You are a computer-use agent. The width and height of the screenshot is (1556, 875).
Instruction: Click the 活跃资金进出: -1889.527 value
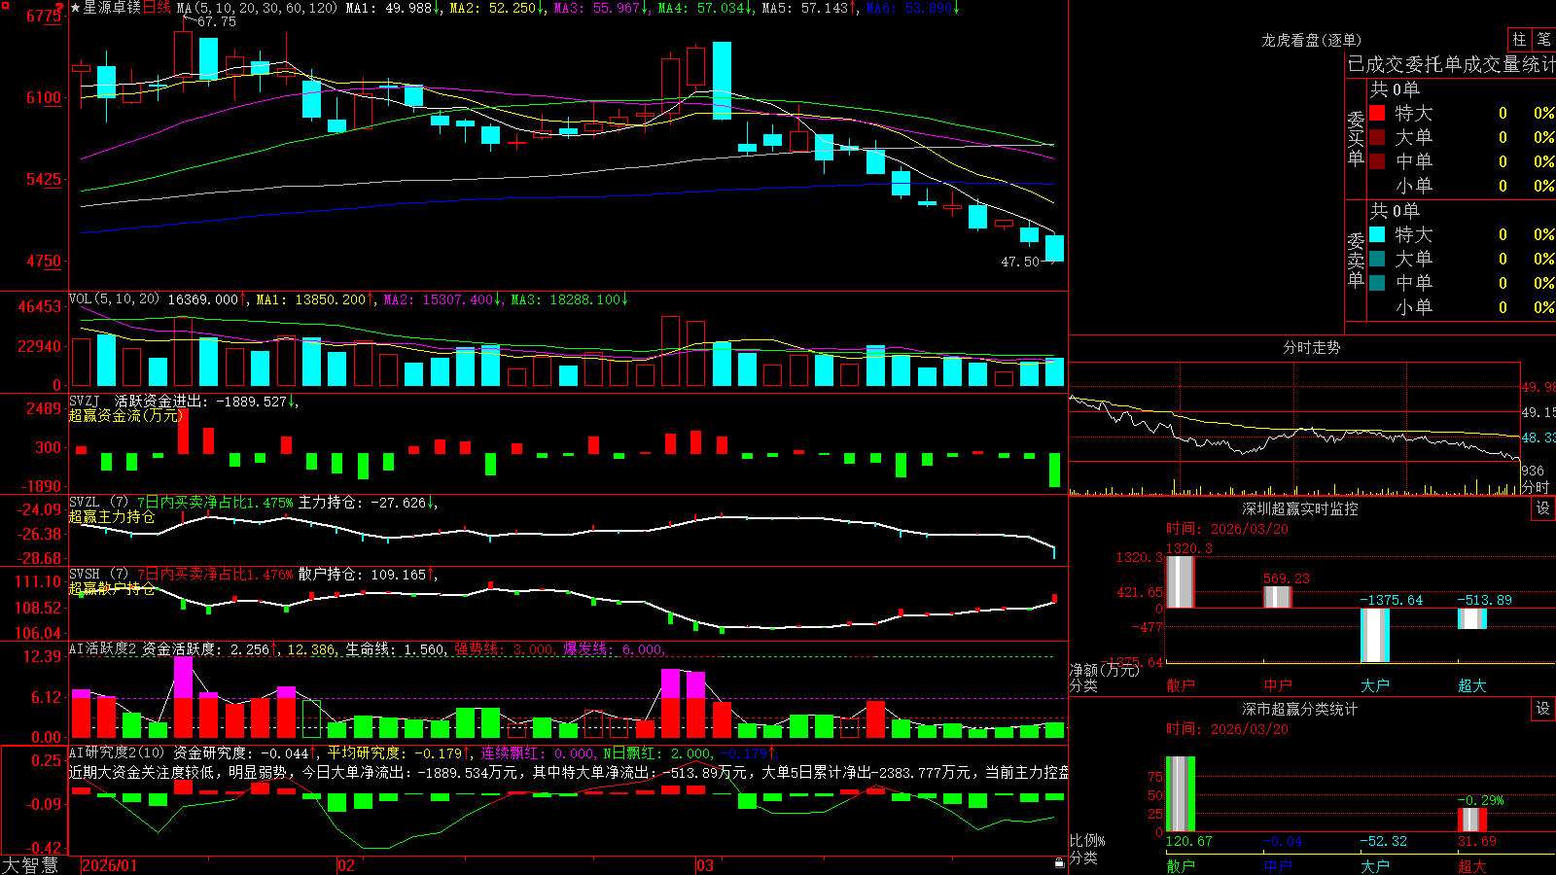coord(201,401)
